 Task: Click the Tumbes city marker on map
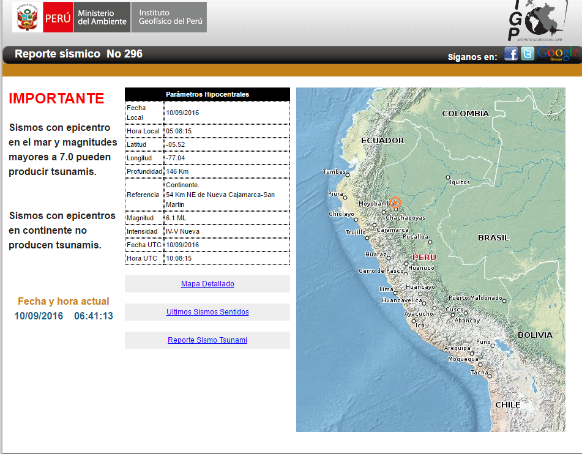pyautogui.click(x=348, y=174)
